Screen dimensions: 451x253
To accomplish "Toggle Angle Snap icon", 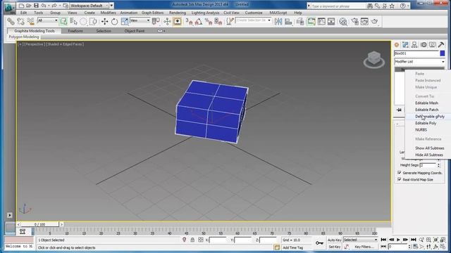I will pyautogui.click(x=199, y=21).
